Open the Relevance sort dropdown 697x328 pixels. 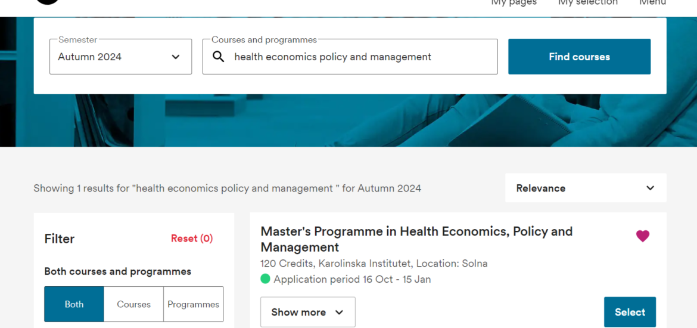tap(586, 188)
